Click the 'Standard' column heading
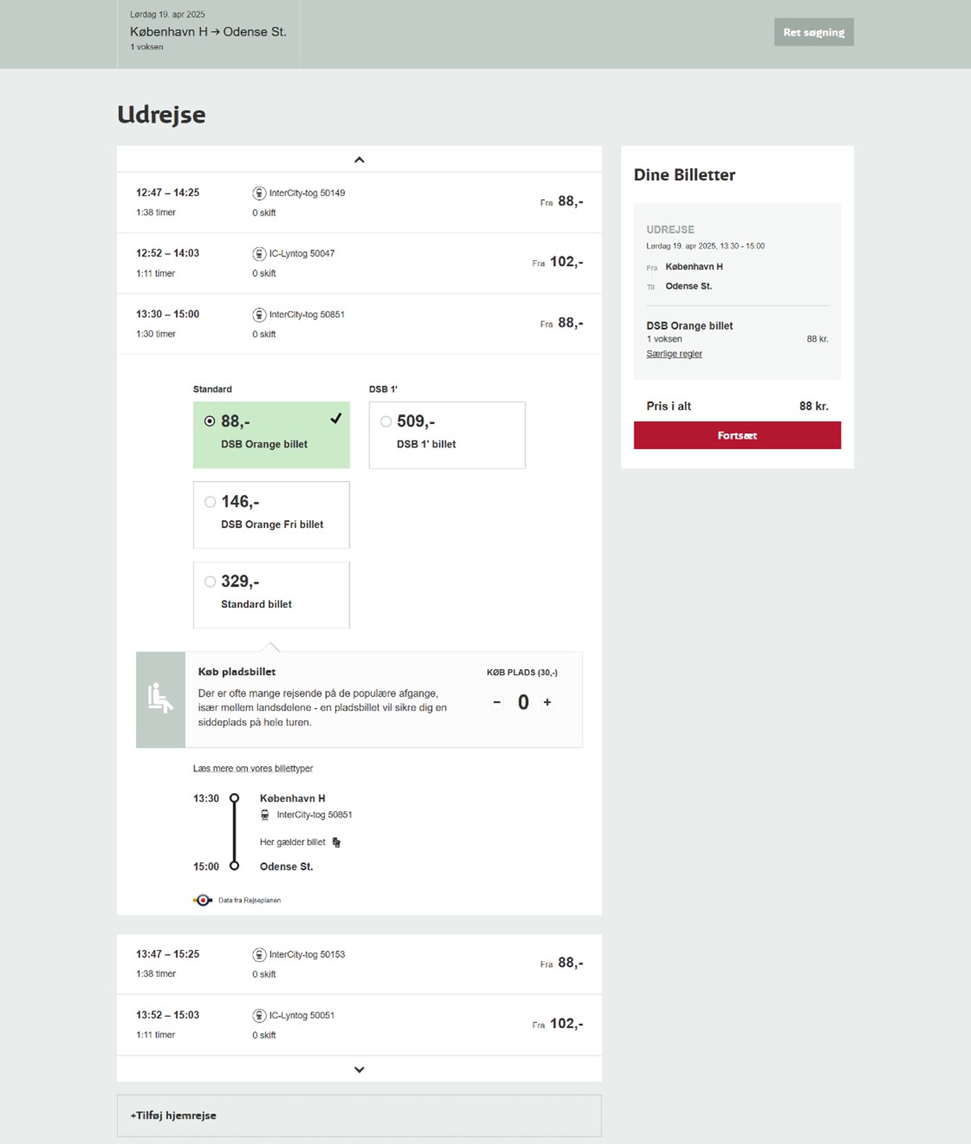Screen dimensions: 971x1144 point(212,389)
